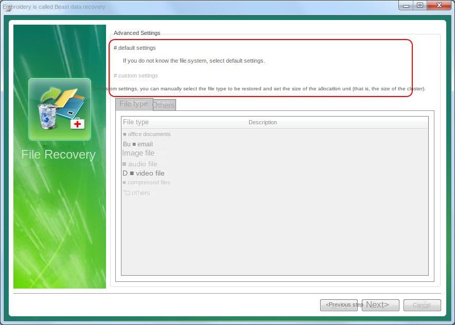Minimize the data recovery window
The height and width of the screenshot is (325, 455).
pos(406,6)
